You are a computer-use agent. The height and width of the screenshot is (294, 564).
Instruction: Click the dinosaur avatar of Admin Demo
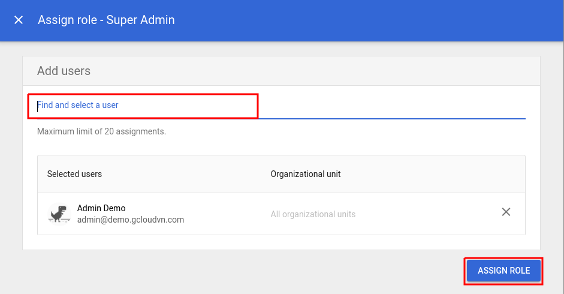click(59, 214)
